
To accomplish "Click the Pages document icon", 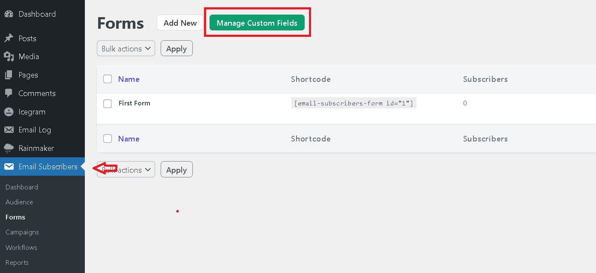I will [9, 75].
